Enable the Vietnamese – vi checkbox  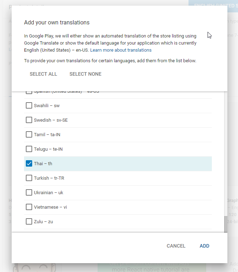click(x=29, y=207)
